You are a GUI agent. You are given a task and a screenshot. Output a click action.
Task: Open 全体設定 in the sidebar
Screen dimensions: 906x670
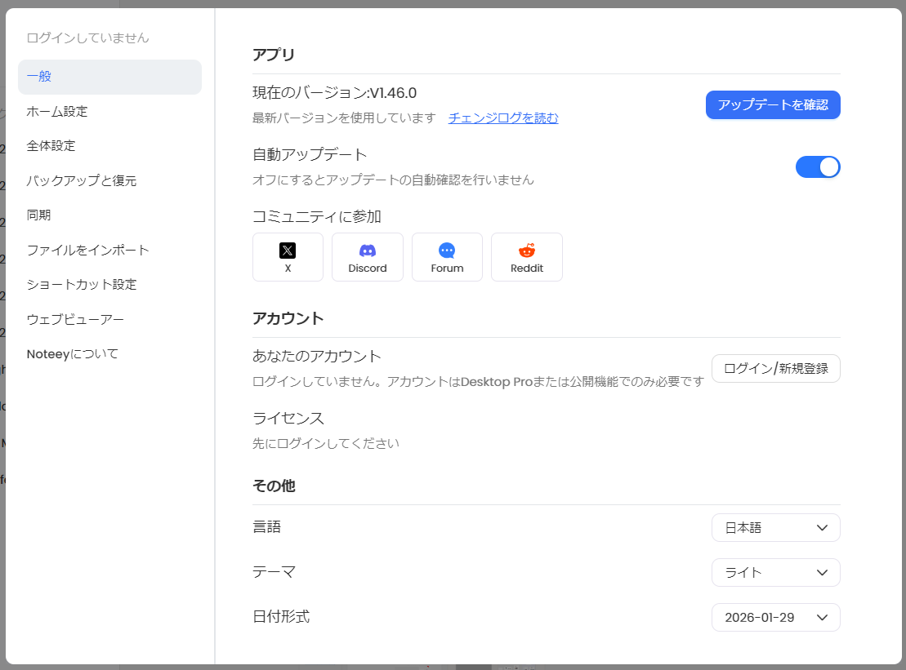(109, 146)
